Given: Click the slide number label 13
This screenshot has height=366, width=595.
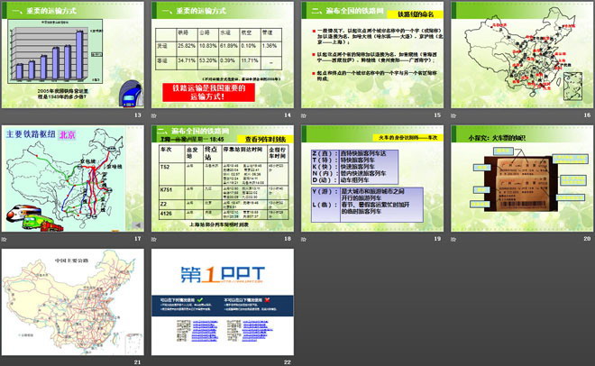Looking at the screenshot, I should (x=138, y=114).
